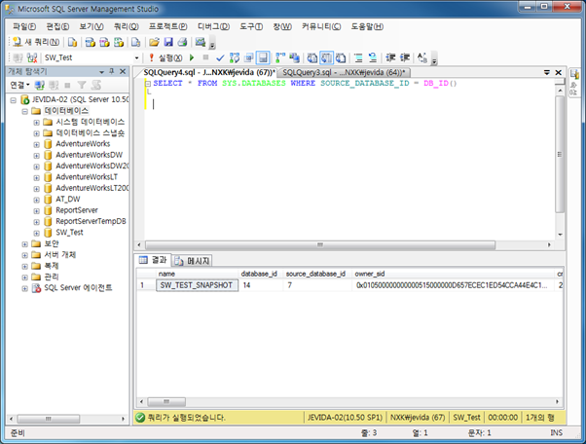The image size is (586, 444).
Task: Uncomment the selected lines
Action: (x=373, y=57)
